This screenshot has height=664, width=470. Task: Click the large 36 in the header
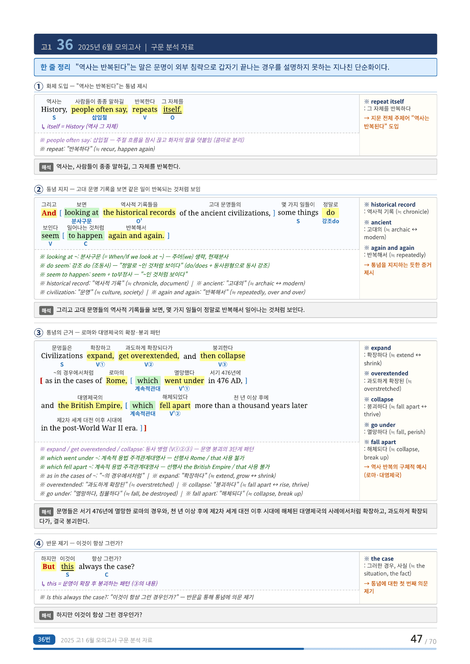[x=65, y=45]
